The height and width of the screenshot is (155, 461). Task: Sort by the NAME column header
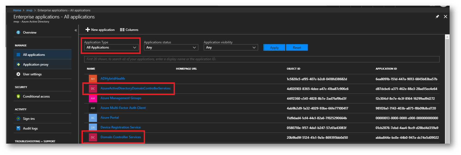[91, 69]
